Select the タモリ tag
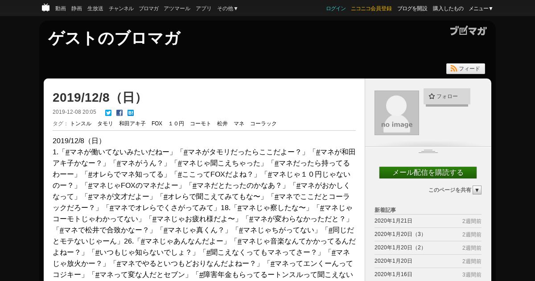This screenshot has height=281, width=535. pyautogui.click(x=105, y=124)
